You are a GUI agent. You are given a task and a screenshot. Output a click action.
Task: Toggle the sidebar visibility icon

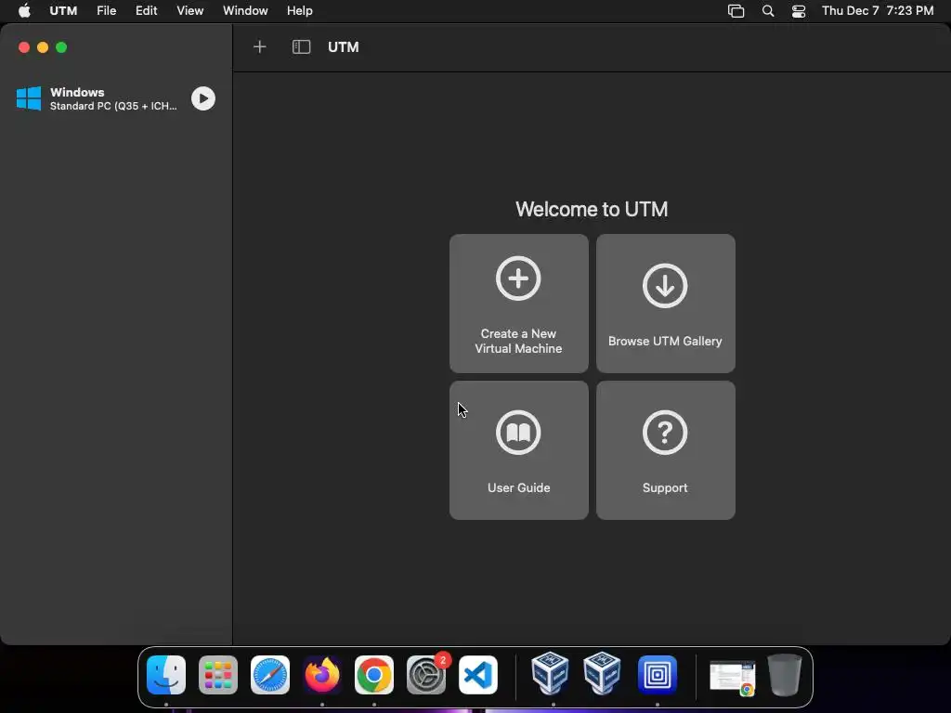coord(302,46)
